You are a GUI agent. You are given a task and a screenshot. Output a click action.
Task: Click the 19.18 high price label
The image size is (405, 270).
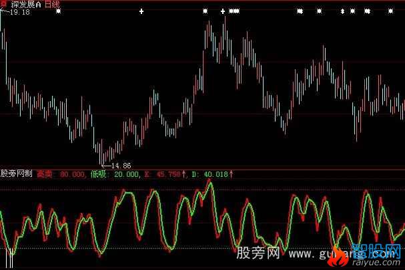[x=20, y=12]
